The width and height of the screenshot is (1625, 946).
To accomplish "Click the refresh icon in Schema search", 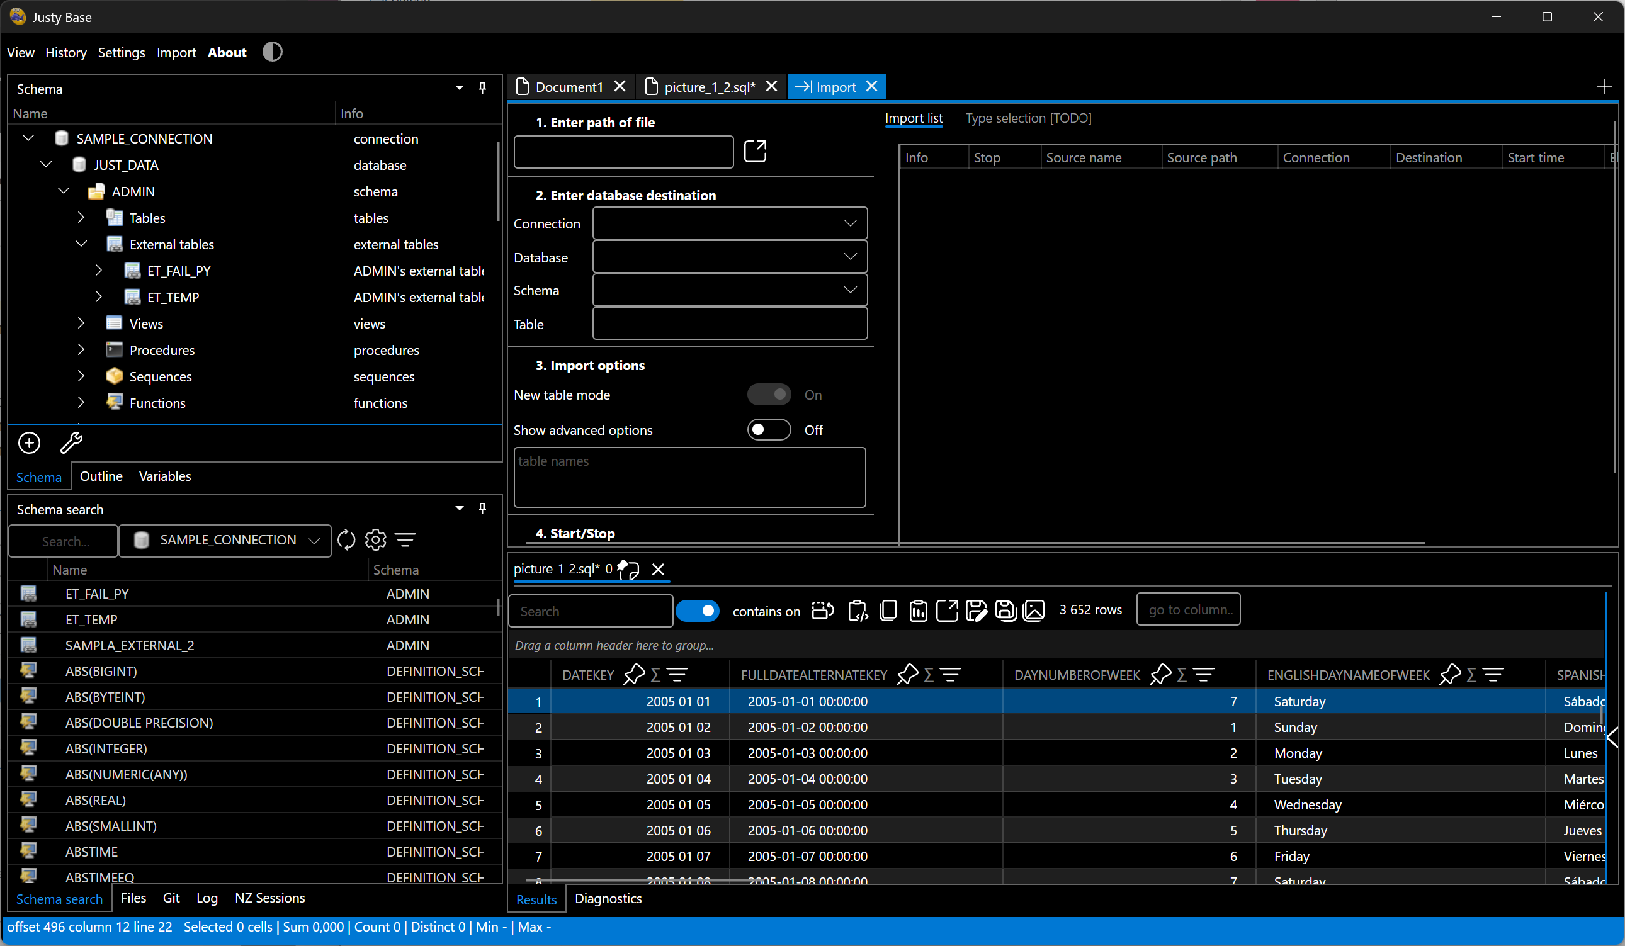I will tap(346, 540).
